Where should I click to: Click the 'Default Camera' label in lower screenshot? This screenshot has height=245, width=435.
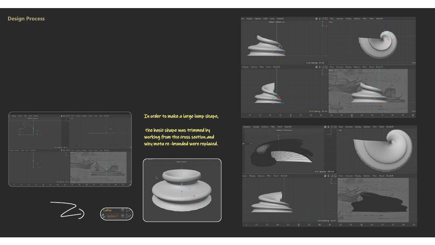pyautogui.click(x=284, y=130)
